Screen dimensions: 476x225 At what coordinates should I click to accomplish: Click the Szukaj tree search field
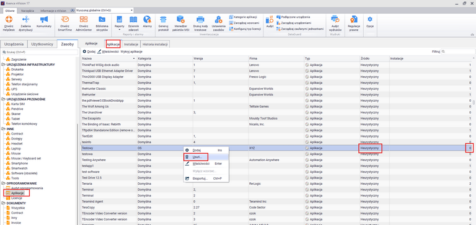coord(39,52)
